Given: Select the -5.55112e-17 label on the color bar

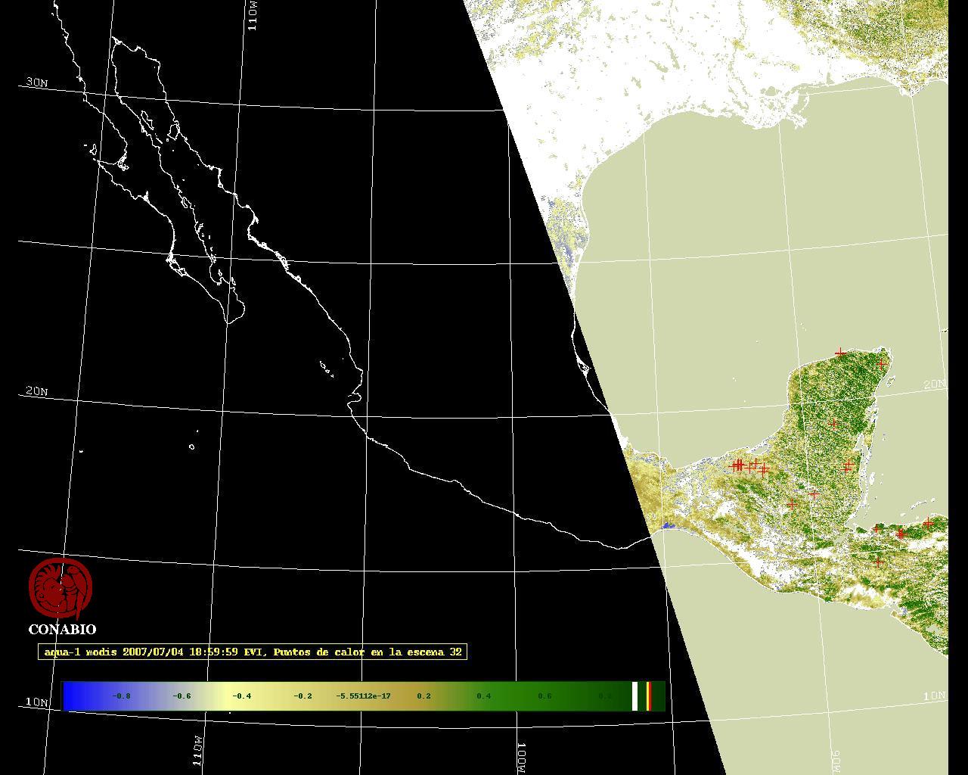Looking at the screenshot, I should click(363, 696).
